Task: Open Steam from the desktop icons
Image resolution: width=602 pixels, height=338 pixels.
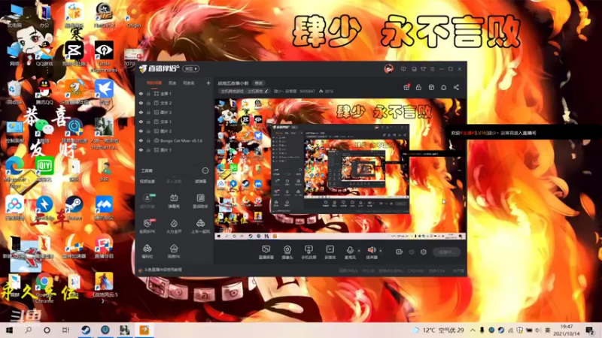Action: [74, 208]
